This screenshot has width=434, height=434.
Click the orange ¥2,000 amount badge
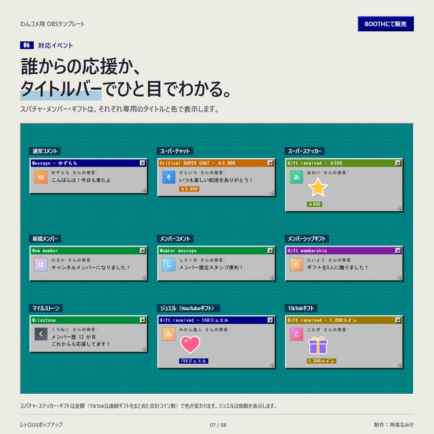(x=189, y=189)
